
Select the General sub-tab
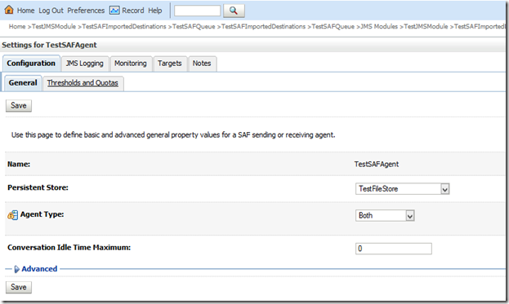(23, 83)
